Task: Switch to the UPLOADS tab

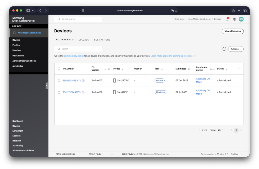Action: click(83, 40)
